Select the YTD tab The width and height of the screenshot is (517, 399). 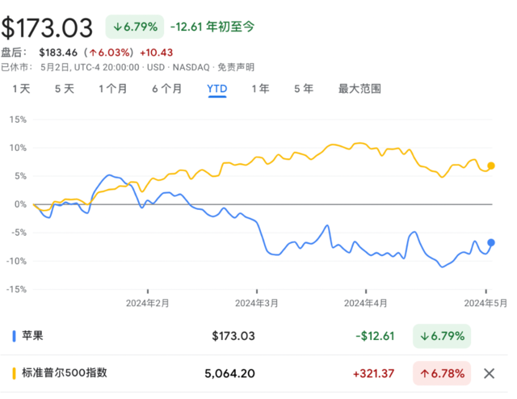(217, 89)
